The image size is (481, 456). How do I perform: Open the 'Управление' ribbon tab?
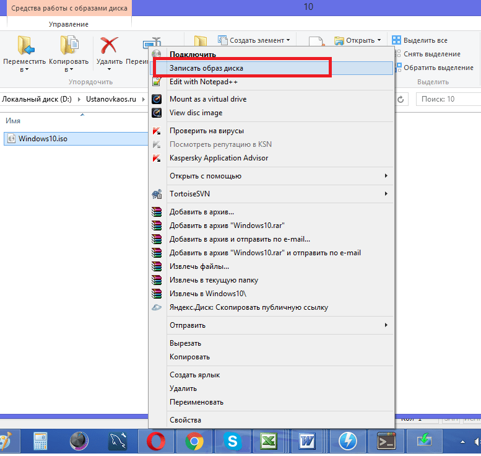tap(69, 24)
